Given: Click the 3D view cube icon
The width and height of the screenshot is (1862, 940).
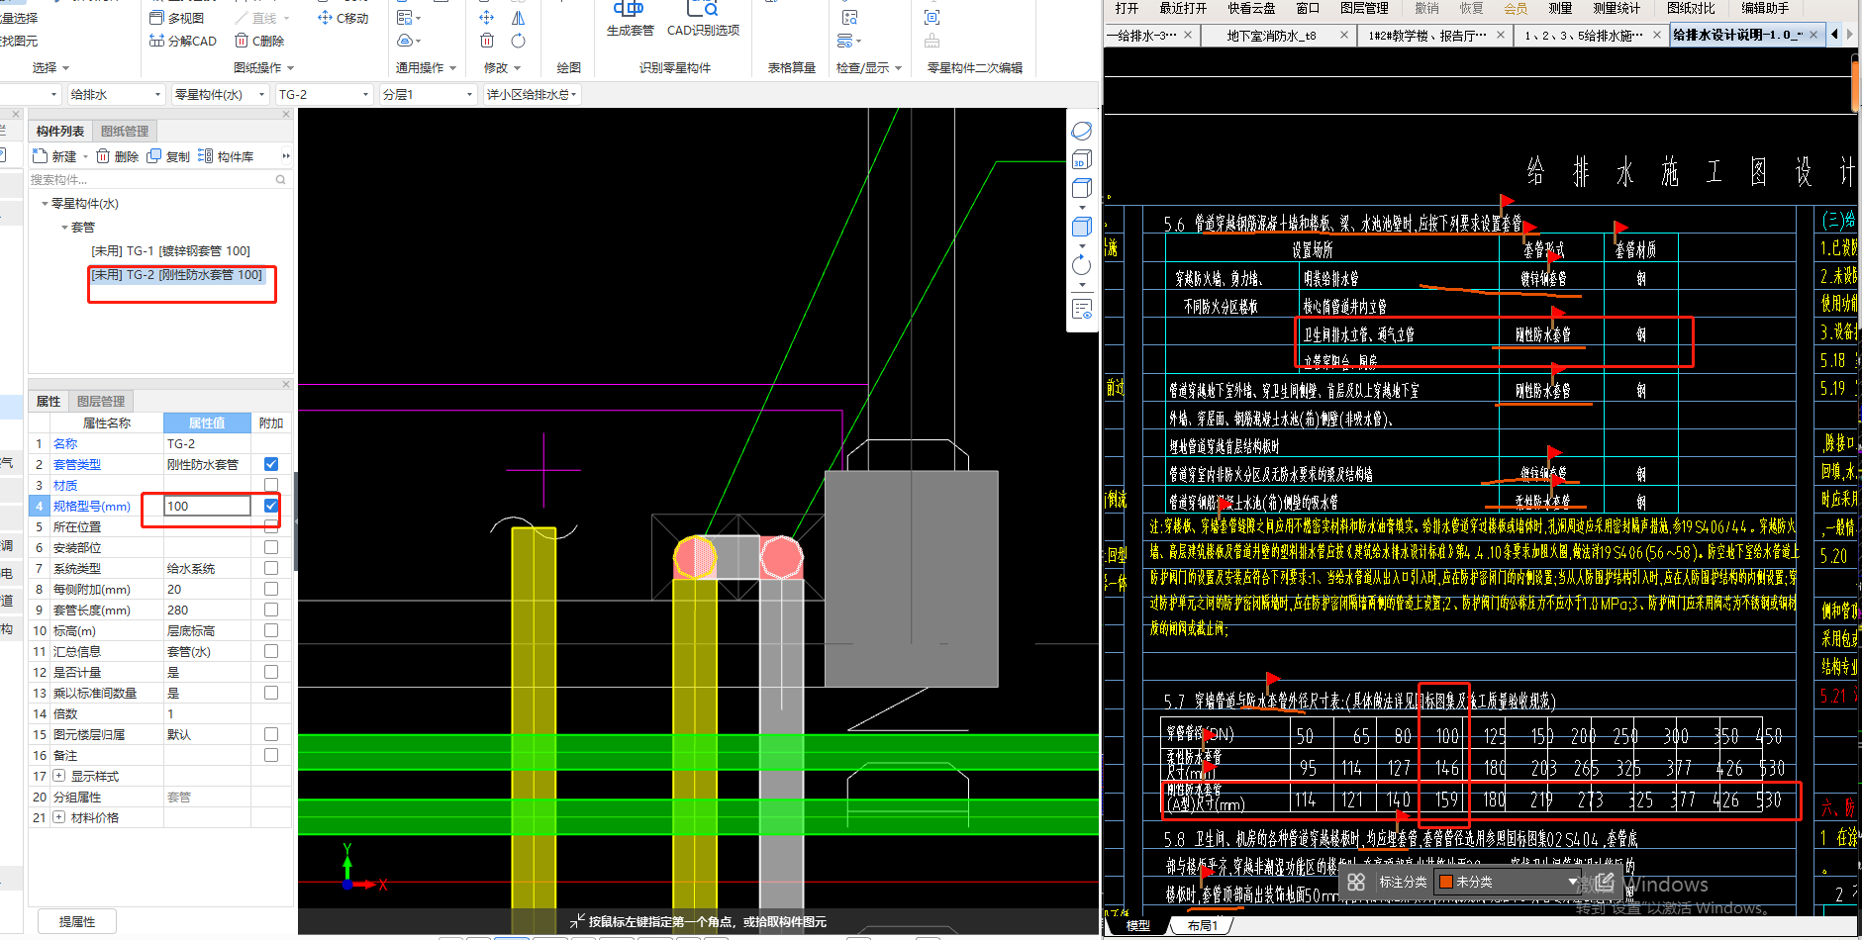Looking at the screenshot, I should (1081, 159).
